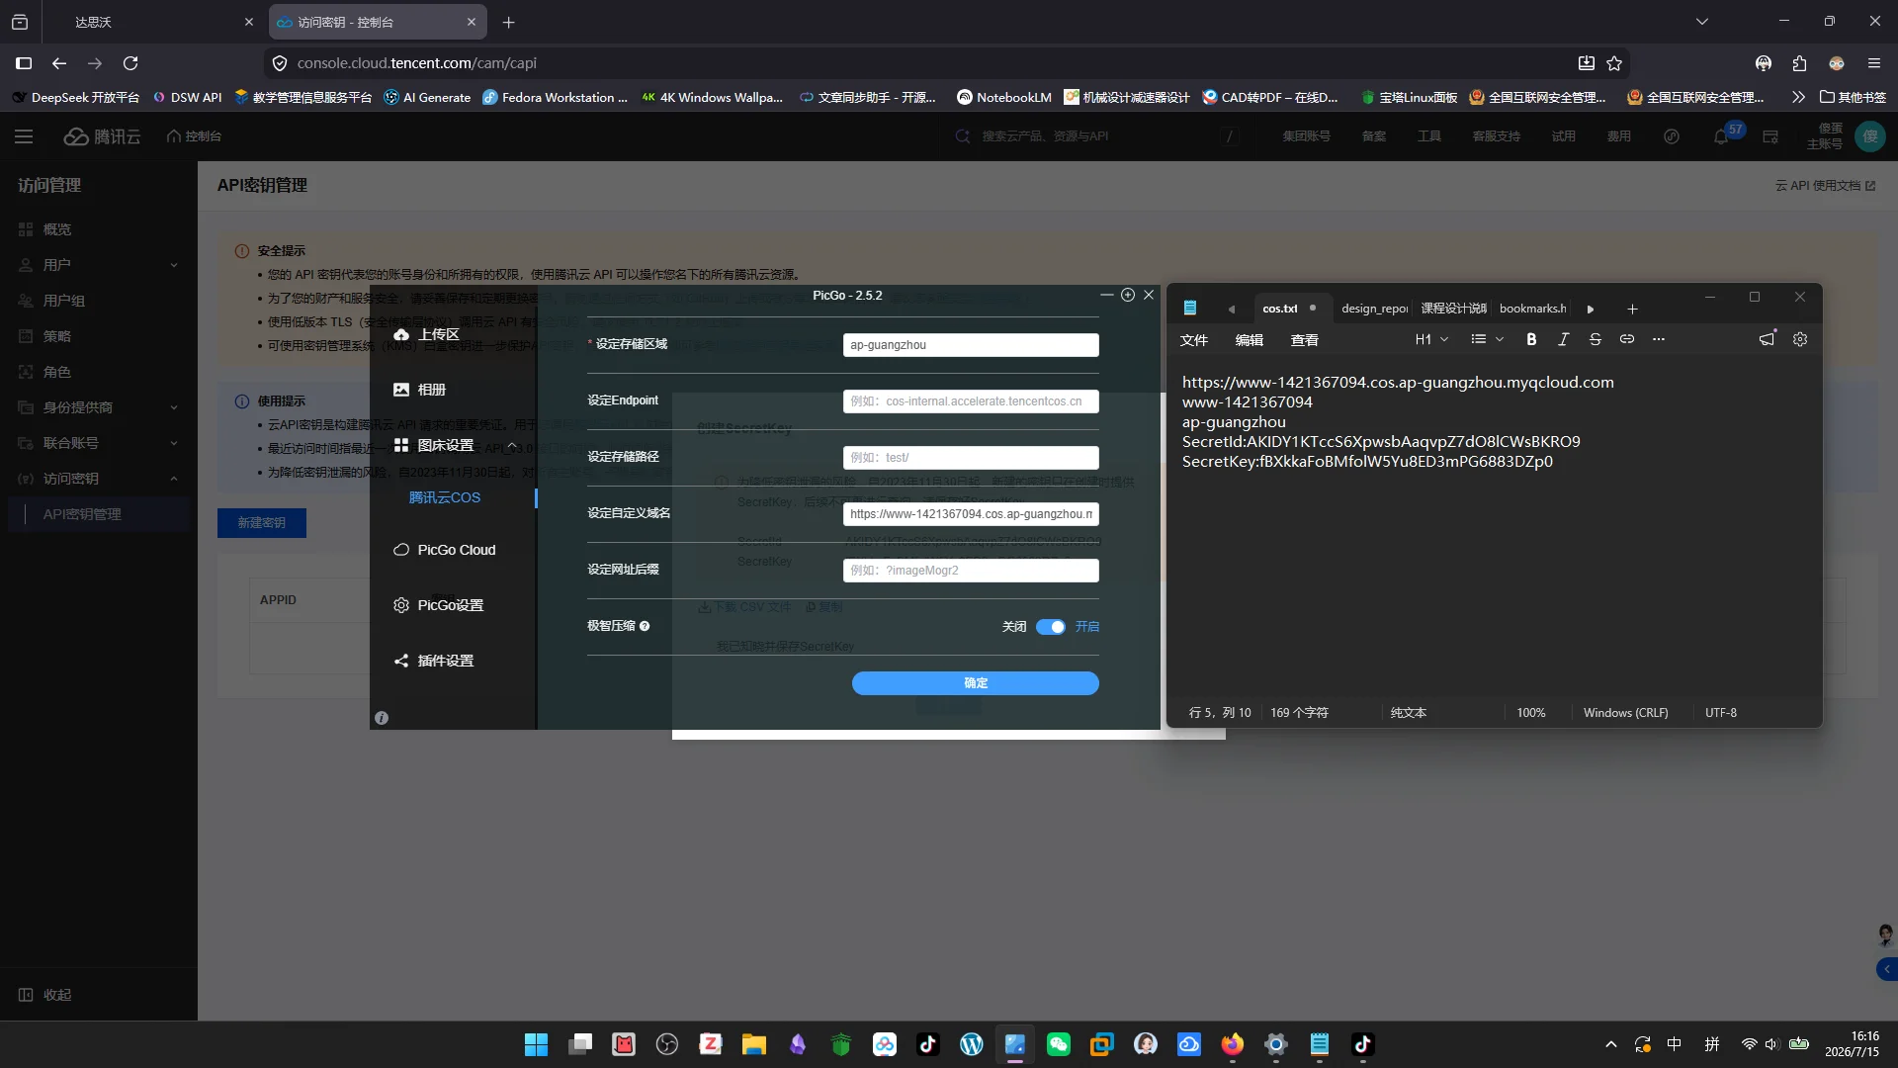The height and width of the screenshot is (1068, 1898).
Task: Apply strikethrough formatting in Notepad
Action: pyautogui.click(x=1595, y=339)
